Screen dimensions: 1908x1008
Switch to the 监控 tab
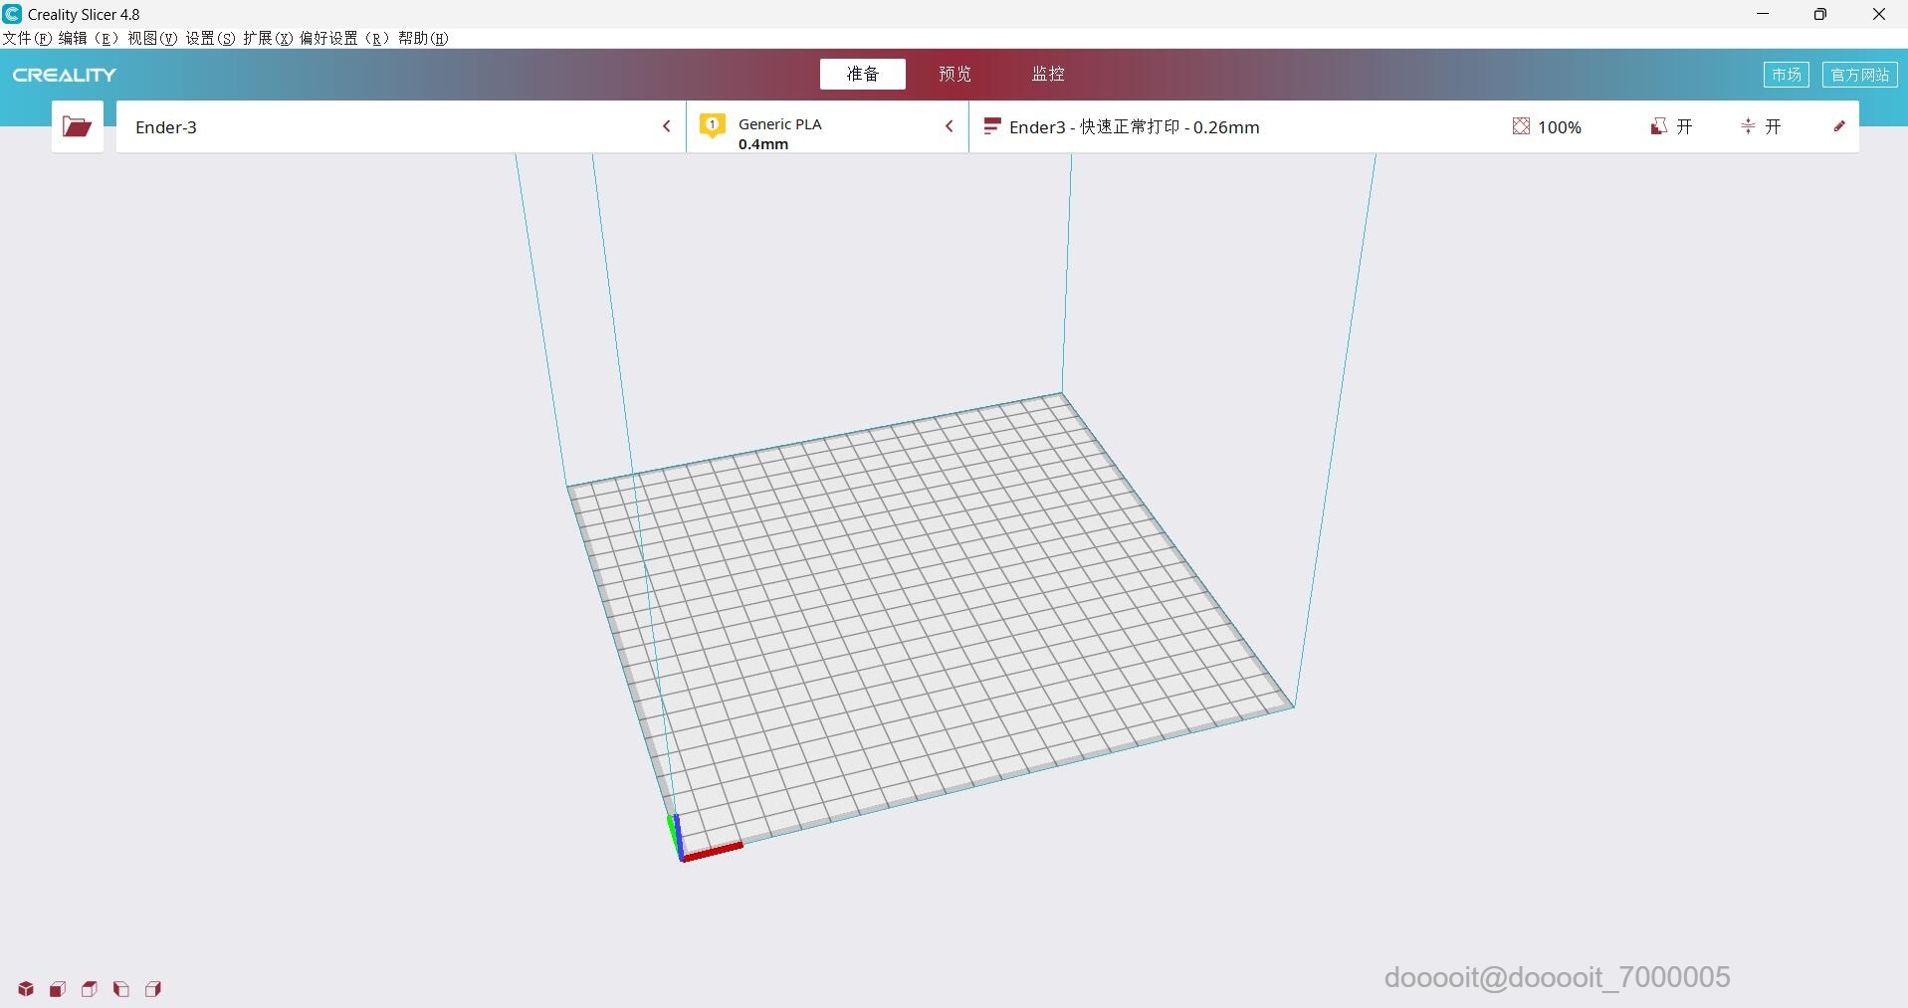1048,74
